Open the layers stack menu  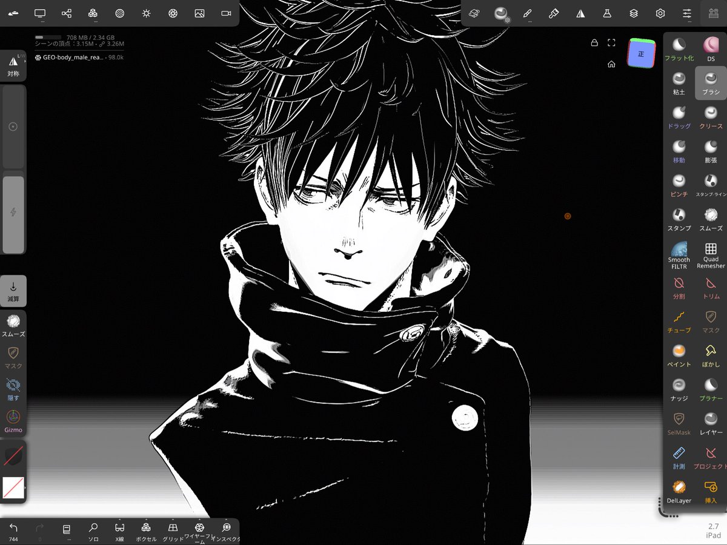point(634,13)
